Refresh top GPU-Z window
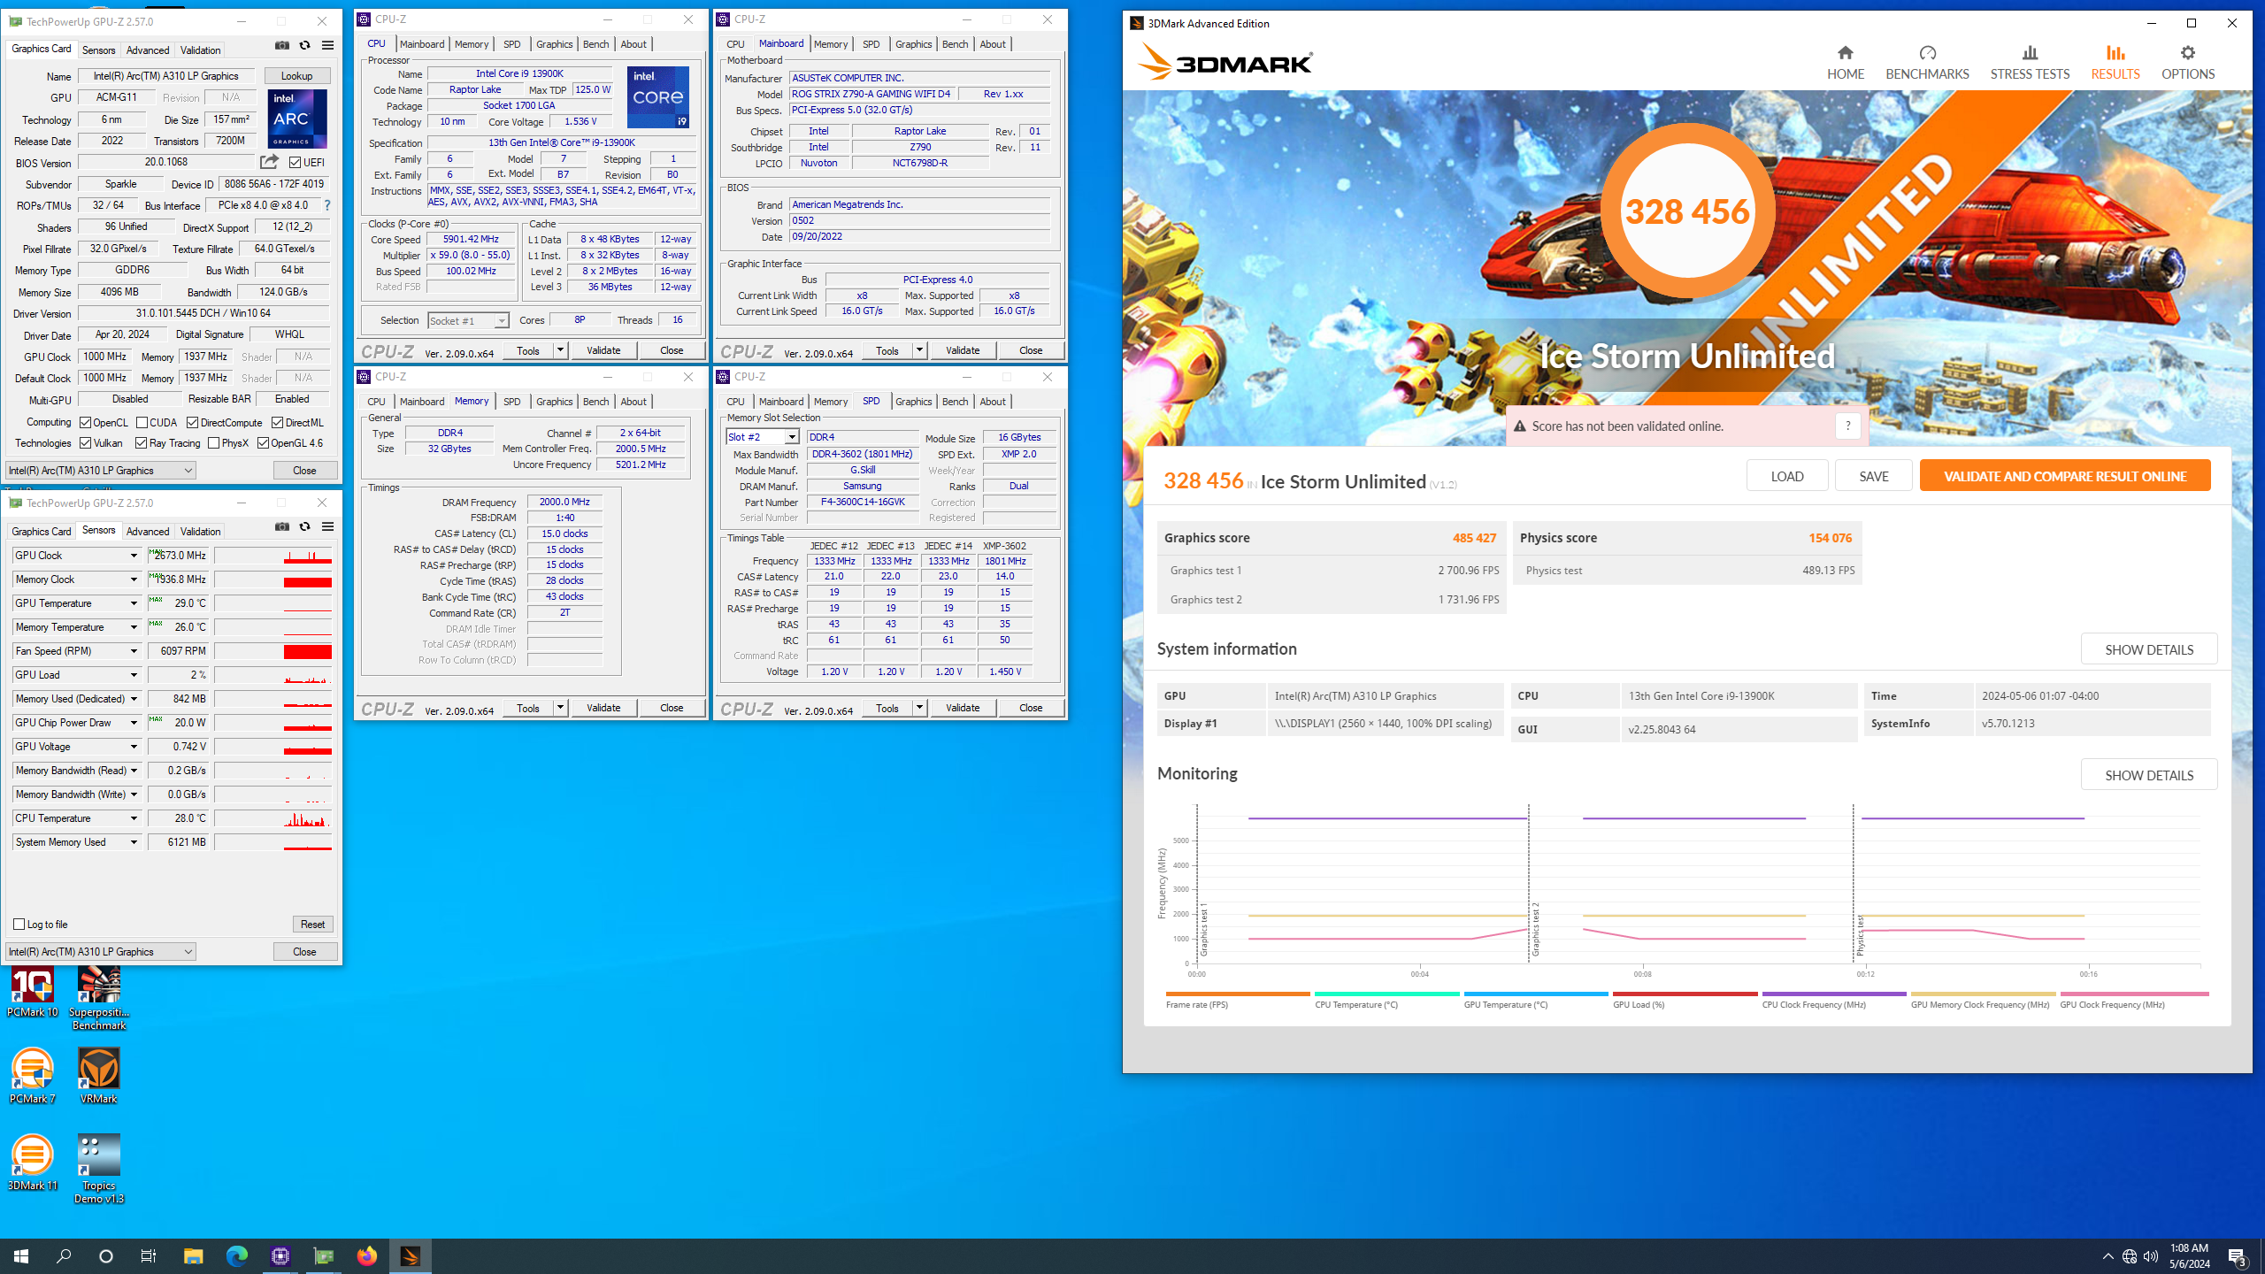Viewport: 2265px width, 1274px height. 304,45
